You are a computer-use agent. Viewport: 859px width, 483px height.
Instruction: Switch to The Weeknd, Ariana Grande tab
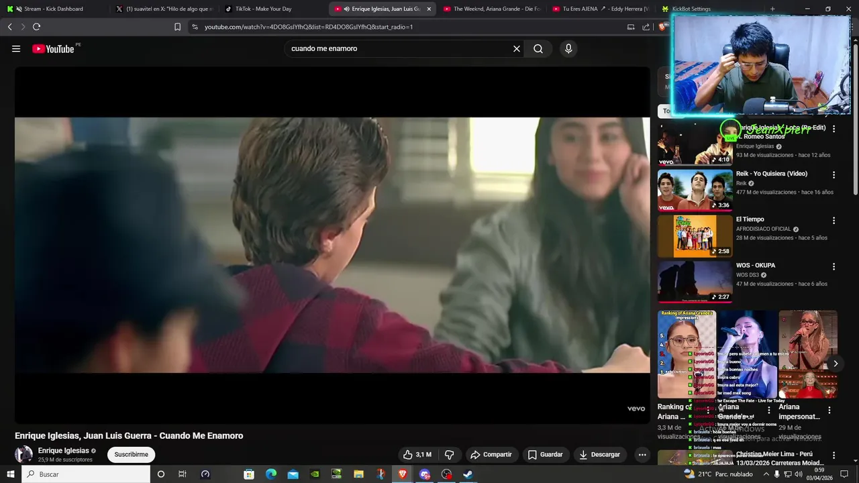point(492,9)
